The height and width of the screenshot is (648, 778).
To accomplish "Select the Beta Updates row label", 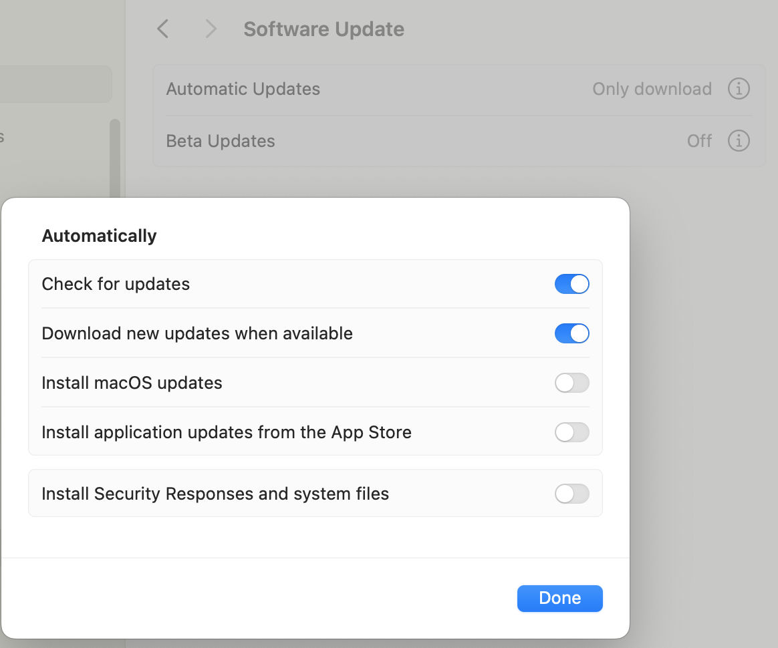I will coord(221,141).
